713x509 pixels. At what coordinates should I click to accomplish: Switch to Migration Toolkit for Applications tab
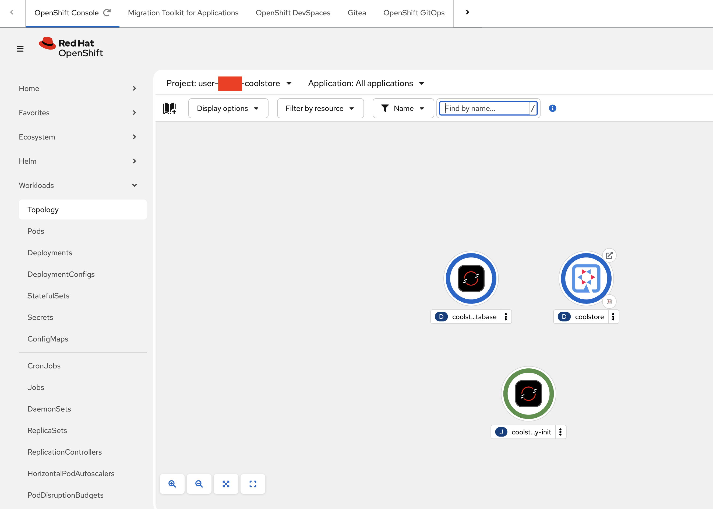tap(183, 13)
